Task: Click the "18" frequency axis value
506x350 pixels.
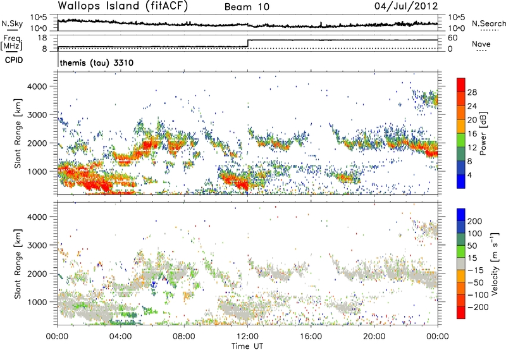Action: tap(42, 38)
